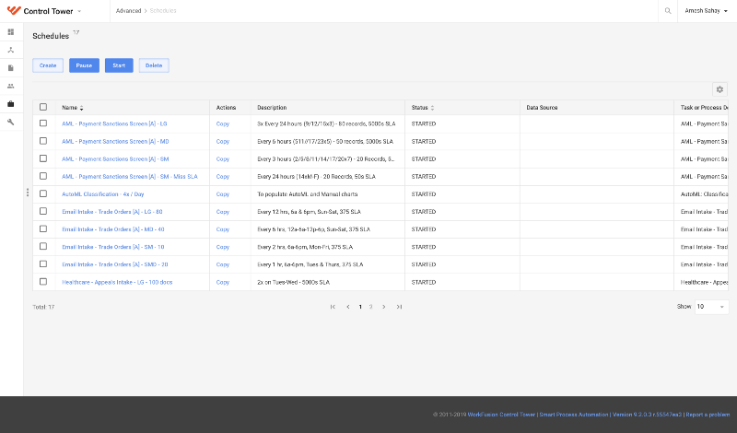Select page 1 in pagination
This screenshot has height=433, width=737.
pos(360,307)
